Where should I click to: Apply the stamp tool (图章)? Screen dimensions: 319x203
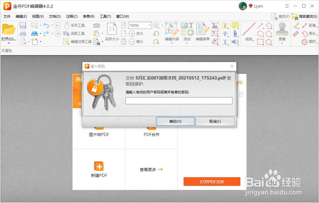(282, 32)
